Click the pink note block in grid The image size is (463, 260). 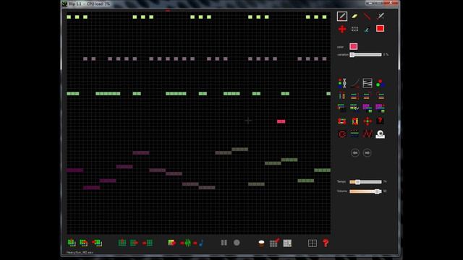tap(281, 121)
